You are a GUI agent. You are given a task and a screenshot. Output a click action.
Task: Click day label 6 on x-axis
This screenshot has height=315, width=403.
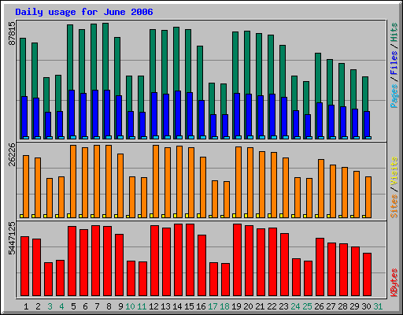click(85, 306)
